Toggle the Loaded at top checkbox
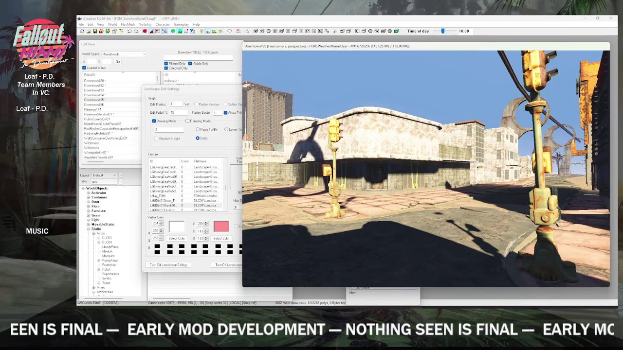623x350 pixels. [x=84, y=68]
